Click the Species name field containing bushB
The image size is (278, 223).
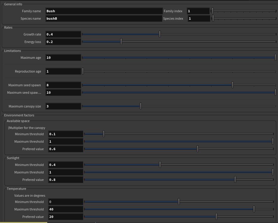click(104, 19)
